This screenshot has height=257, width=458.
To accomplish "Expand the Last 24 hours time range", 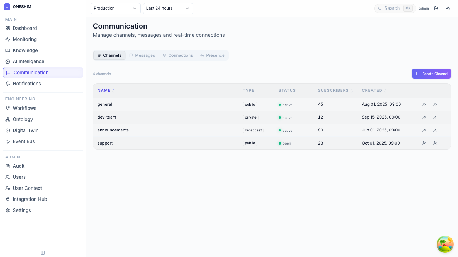I will coord(168,9).
